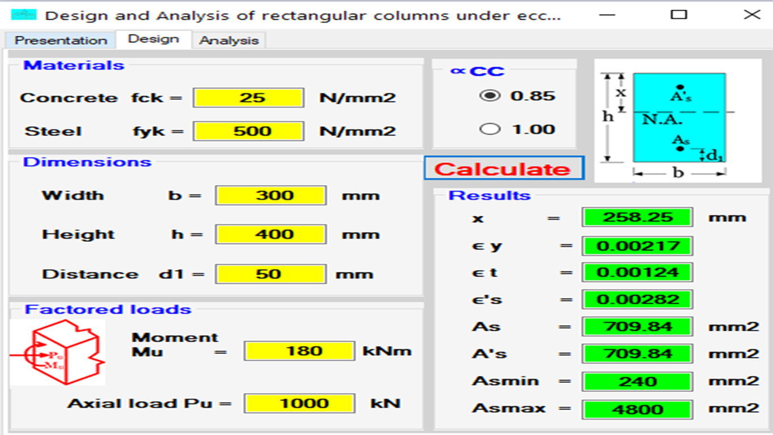Click the 'Distance d1 =' label
The width and height of the screenshot is (773, 435).
[123, 274]
